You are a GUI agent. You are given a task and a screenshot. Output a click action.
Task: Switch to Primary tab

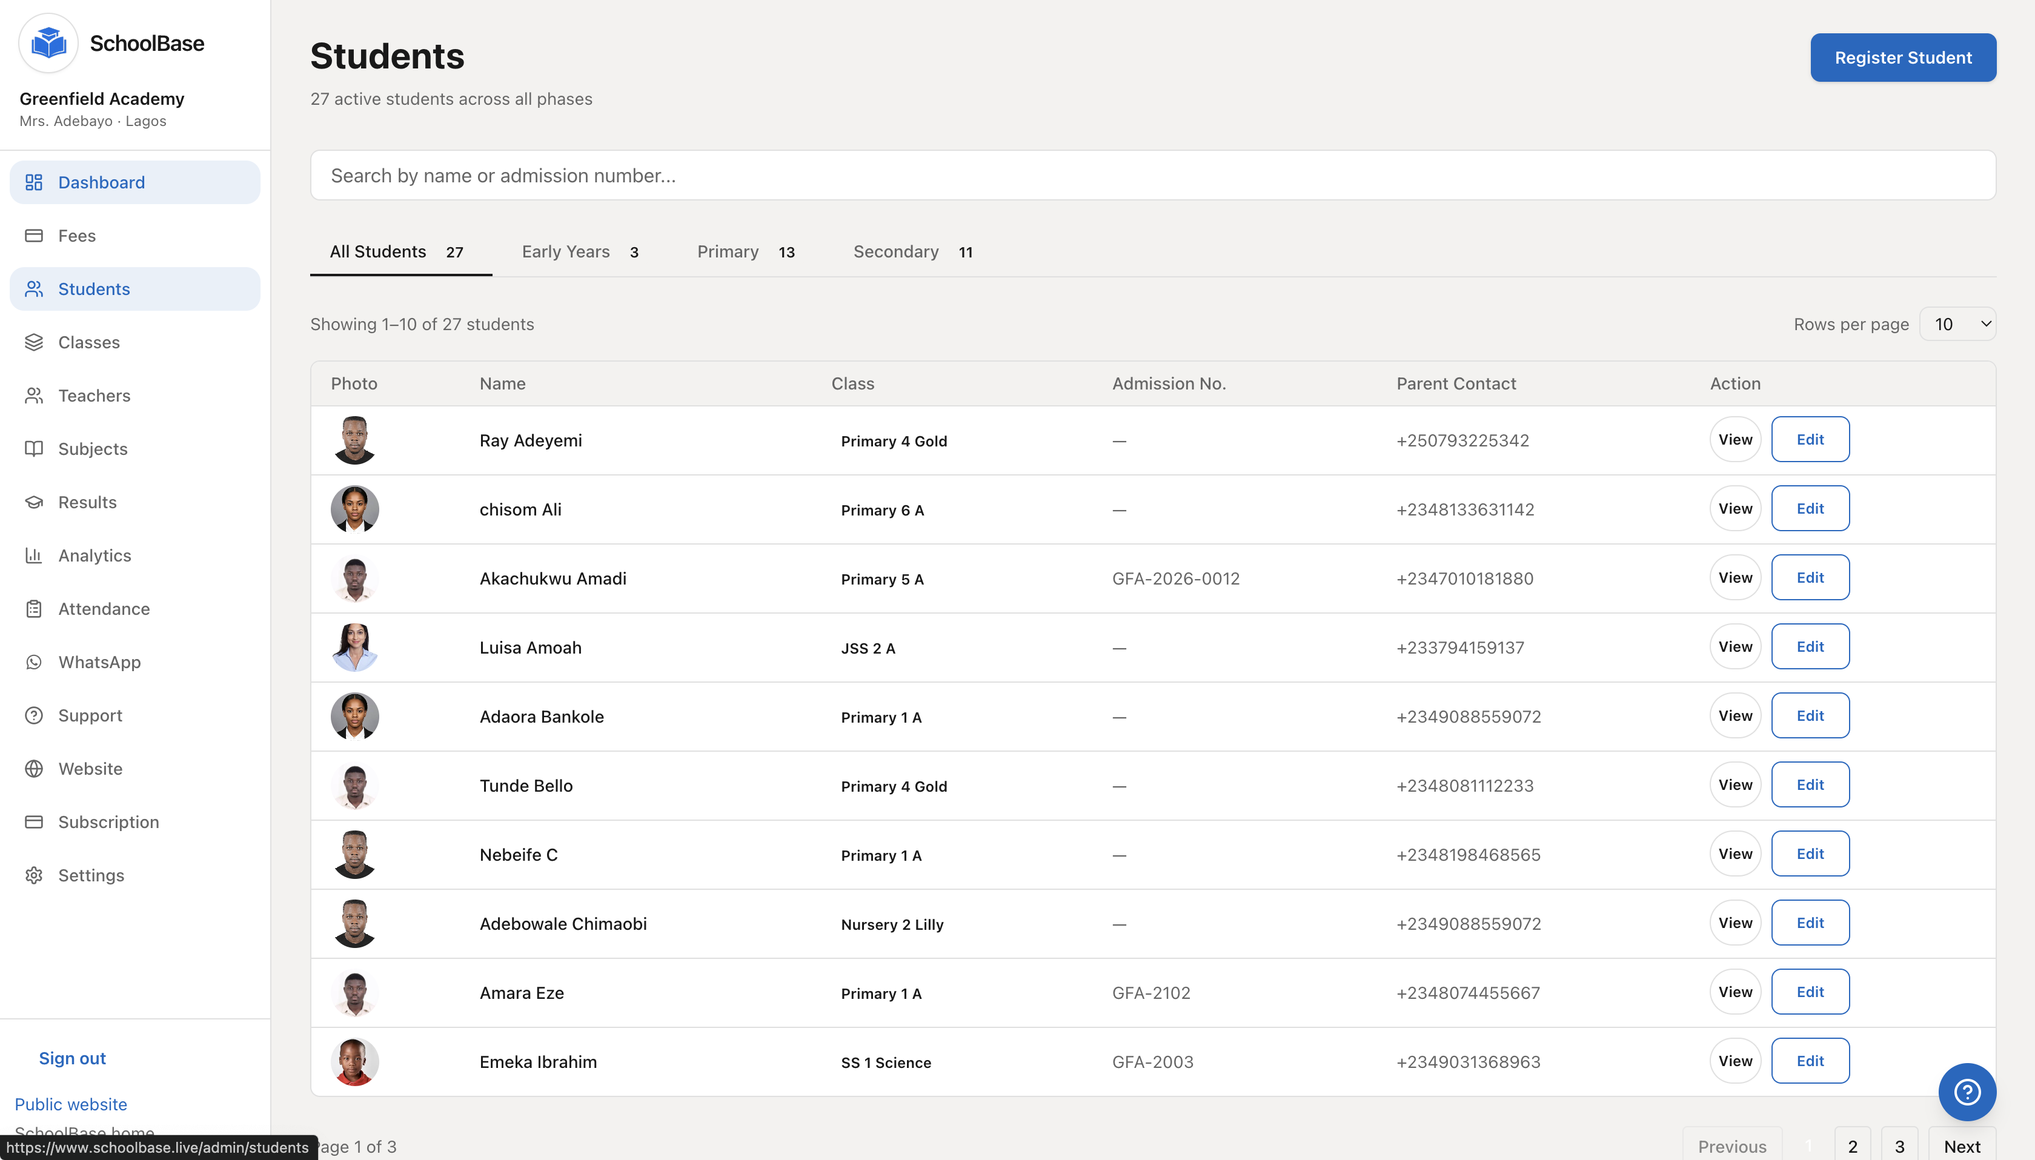746,253
